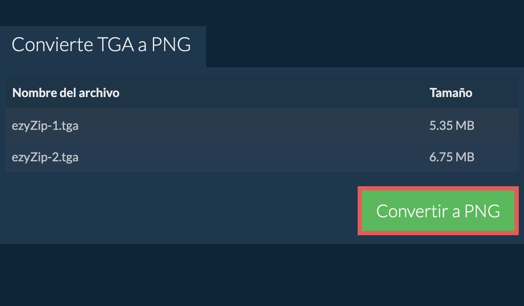Click the middle of the ezyZip-1.tga row
This screenshot has width=524, height=306.
[x=262, y=126]
